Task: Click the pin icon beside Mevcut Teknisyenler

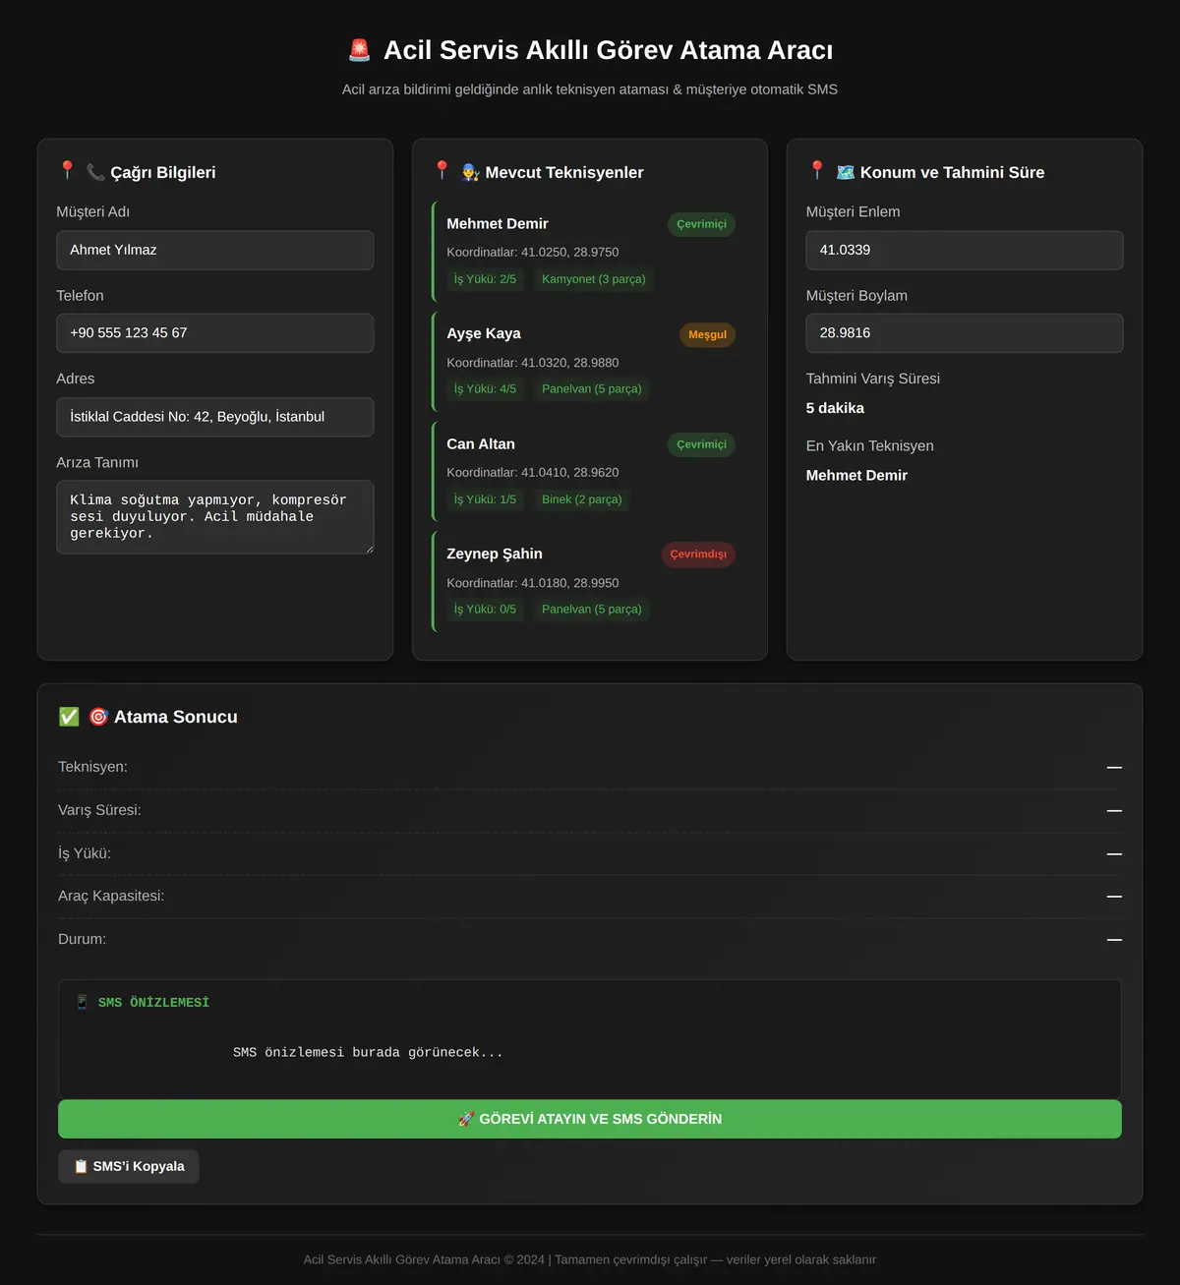Action: pyautogui.click(x=442, y=171)
